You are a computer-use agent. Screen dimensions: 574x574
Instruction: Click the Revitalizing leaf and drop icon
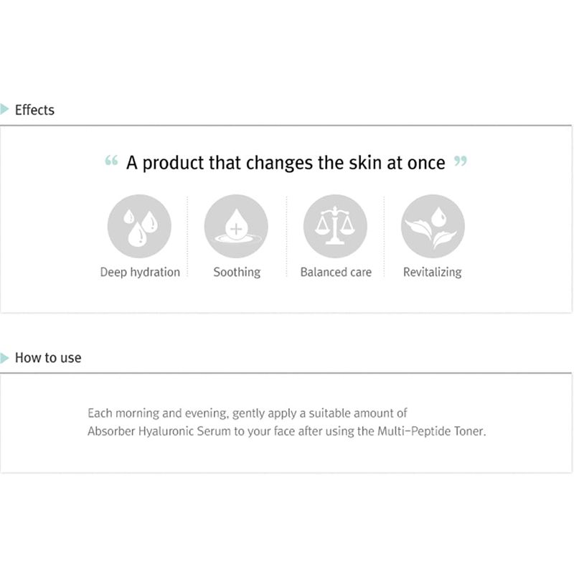[x=433, y=226]
